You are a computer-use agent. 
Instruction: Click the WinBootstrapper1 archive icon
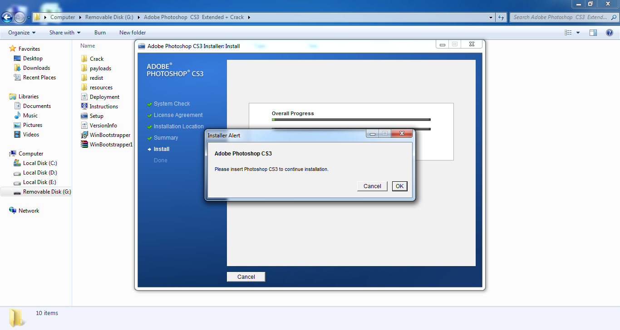click(84, 144)
